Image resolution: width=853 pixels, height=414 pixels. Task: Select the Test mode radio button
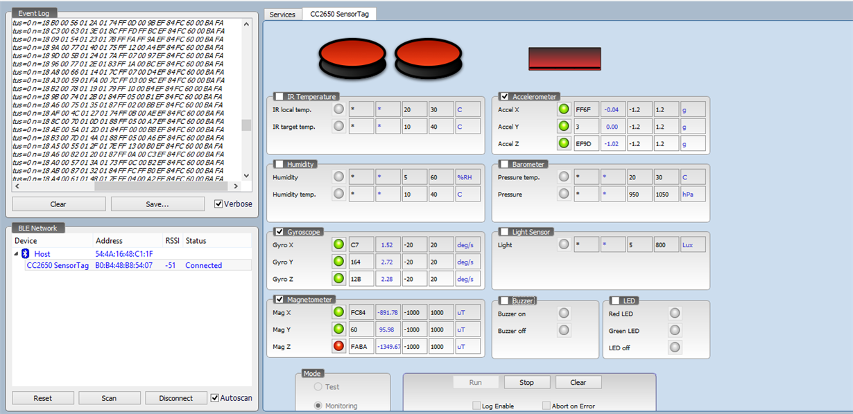pyautogui.click(x=318, y=386)
